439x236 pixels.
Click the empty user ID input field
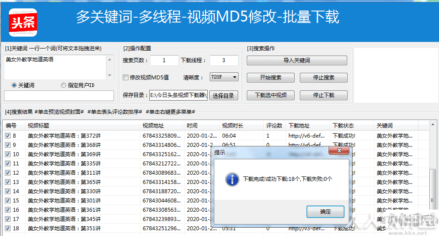(x=59, y=96)
